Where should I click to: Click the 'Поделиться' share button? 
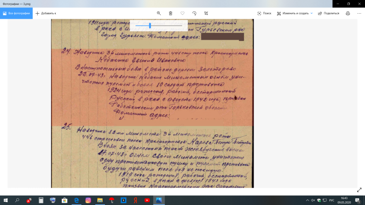328,13
